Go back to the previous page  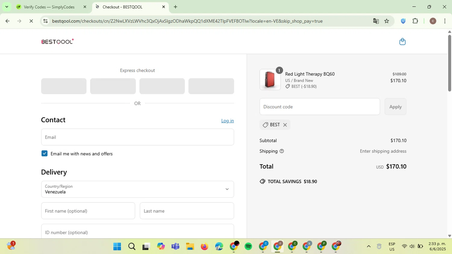tap(8, 21)
